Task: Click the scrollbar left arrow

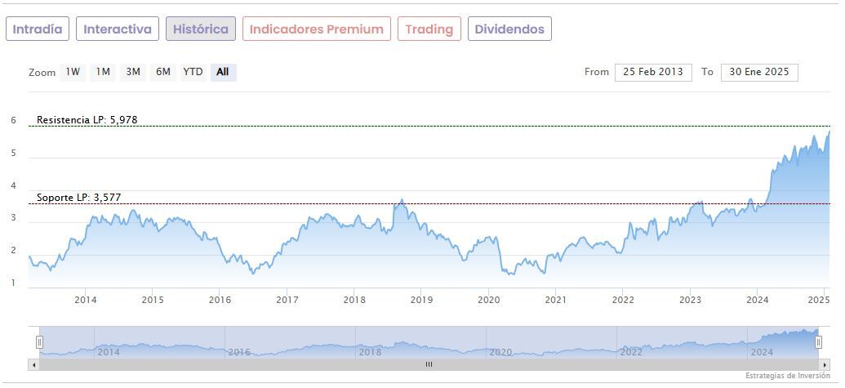Action: pos(33,364)
